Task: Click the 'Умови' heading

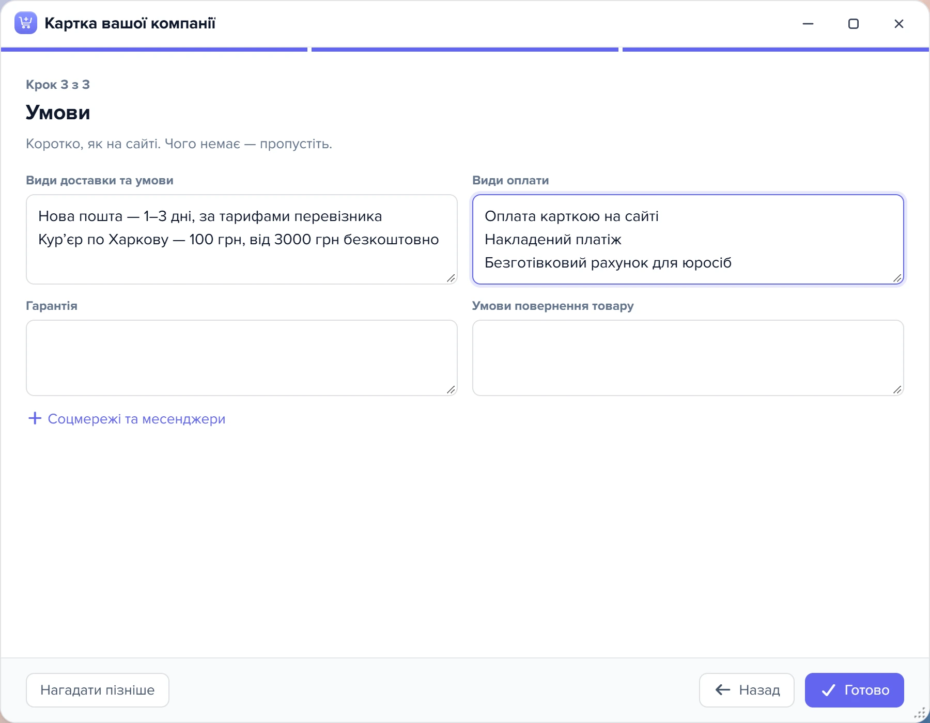Action: [x=58, y=113]
